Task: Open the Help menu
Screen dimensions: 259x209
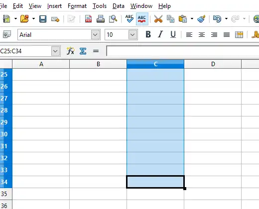Action: [x=164, y=6]
